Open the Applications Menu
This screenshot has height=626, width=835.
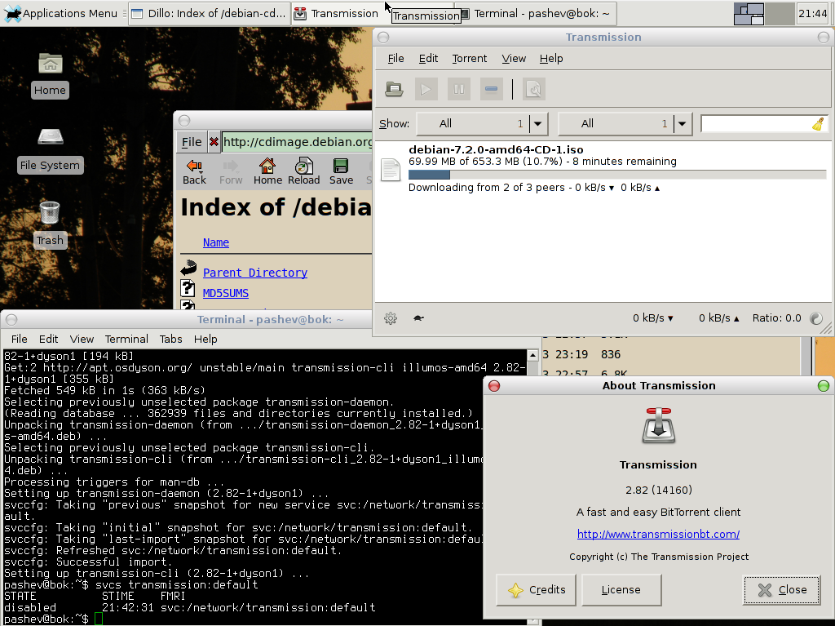[x=60, y=13]
